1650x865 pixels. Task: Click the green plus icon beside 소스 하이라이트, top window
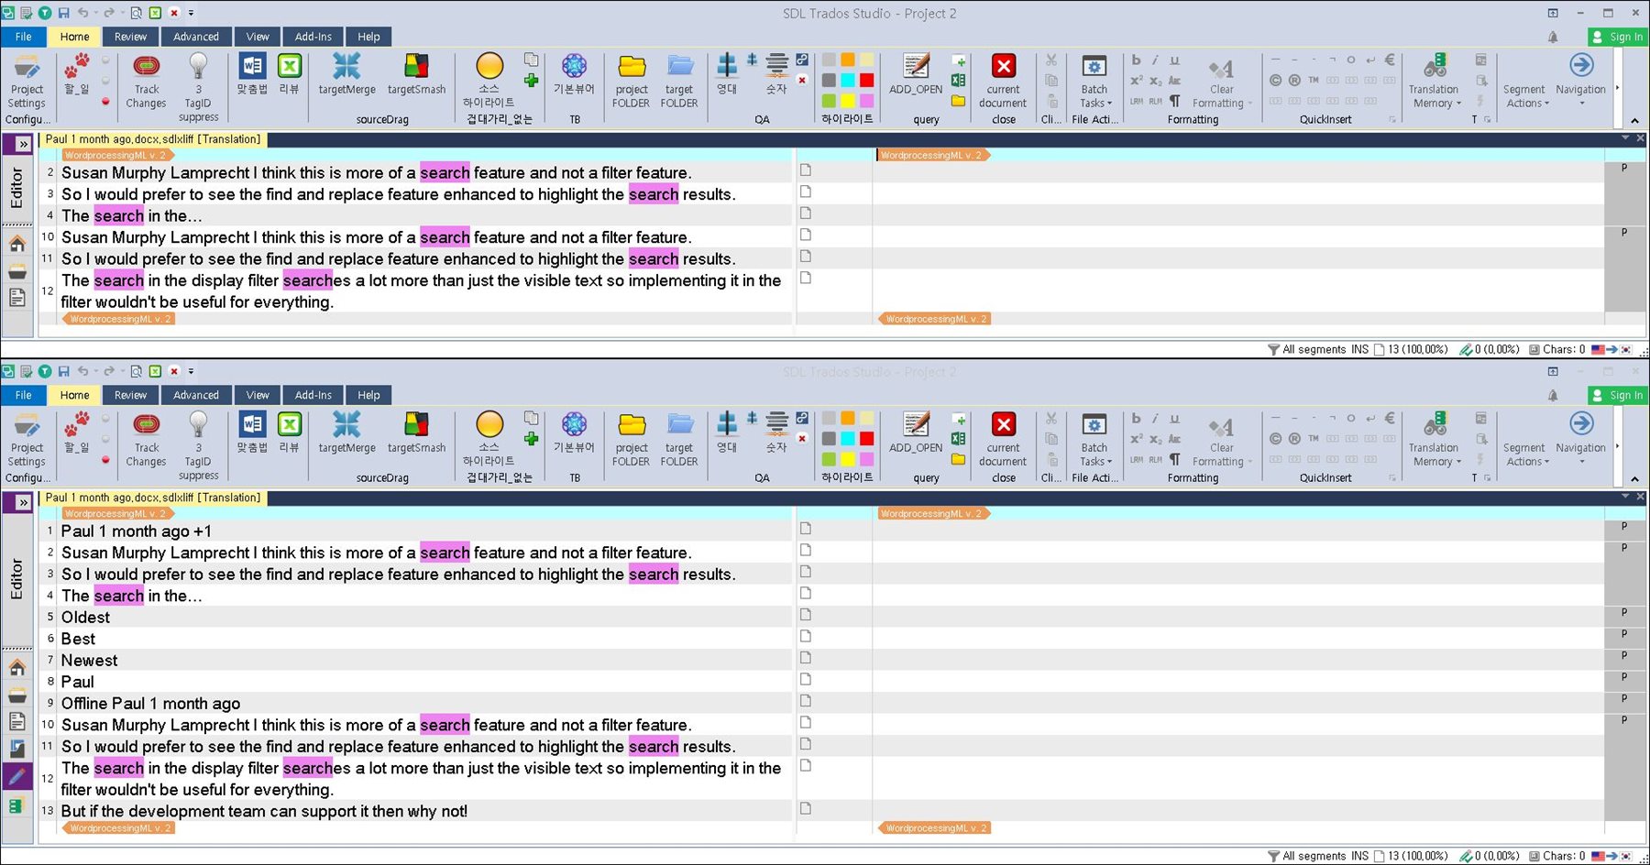point(531,81)
